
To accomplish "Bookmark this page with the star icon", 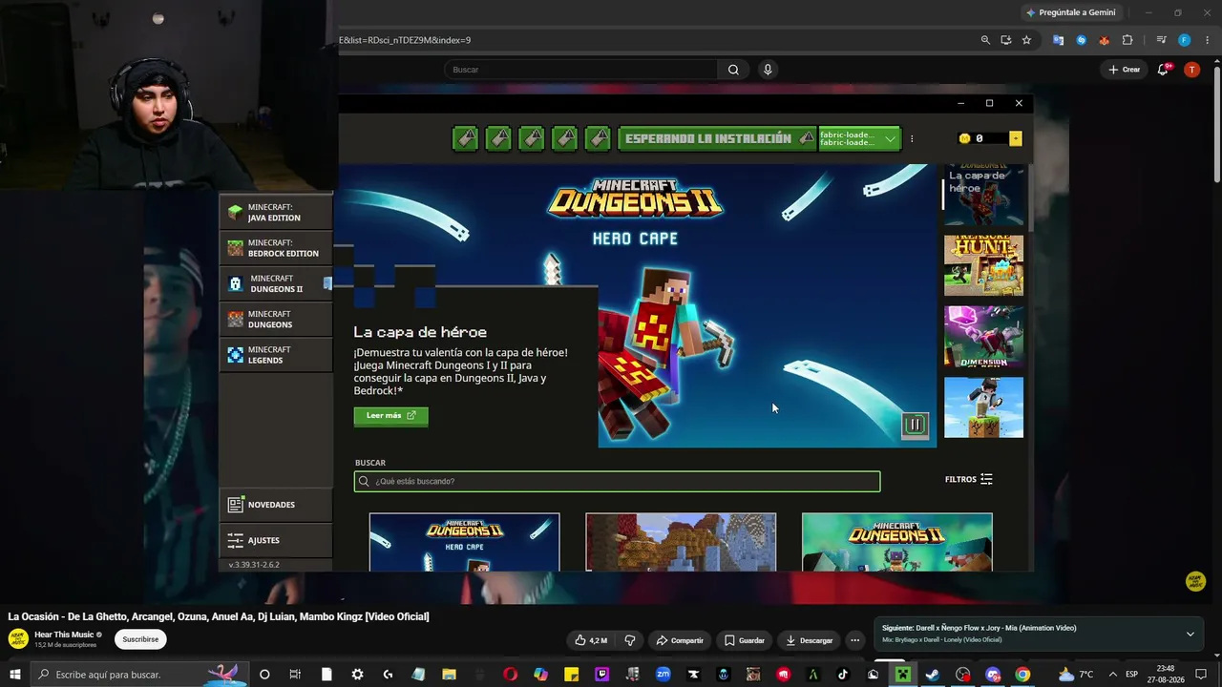I will [1026, 40].
